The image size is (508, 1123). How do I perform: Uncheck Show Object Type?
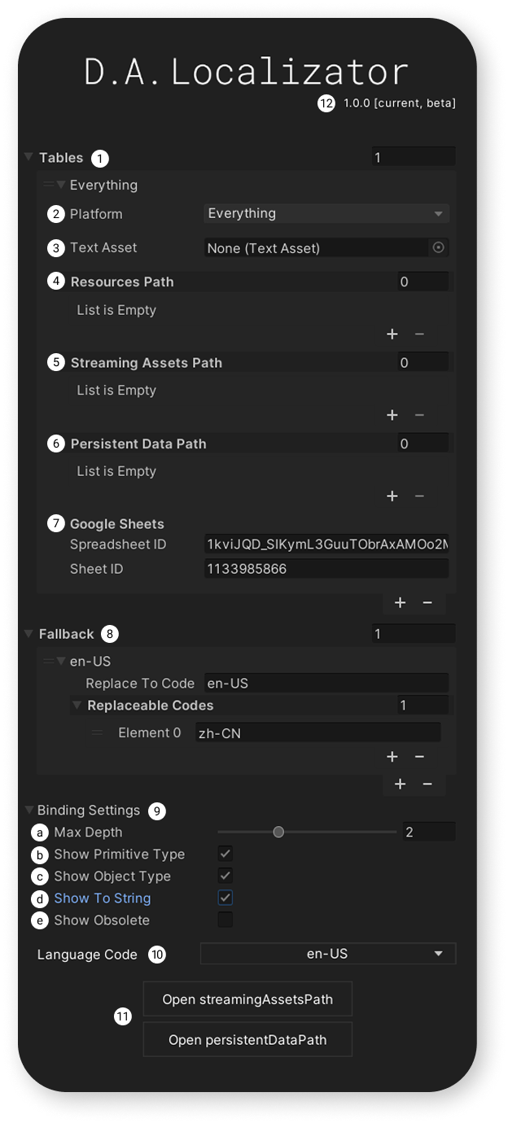click(226, 876)
